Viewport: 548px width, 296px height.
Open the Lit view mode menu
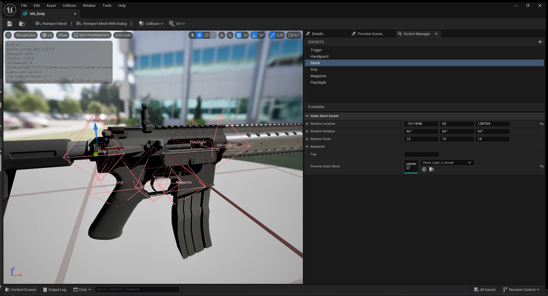click(x=47, y=35)
